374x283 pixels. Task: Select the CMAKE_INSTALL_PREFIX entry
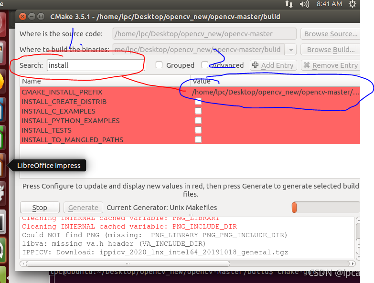[x=62, y=92]
